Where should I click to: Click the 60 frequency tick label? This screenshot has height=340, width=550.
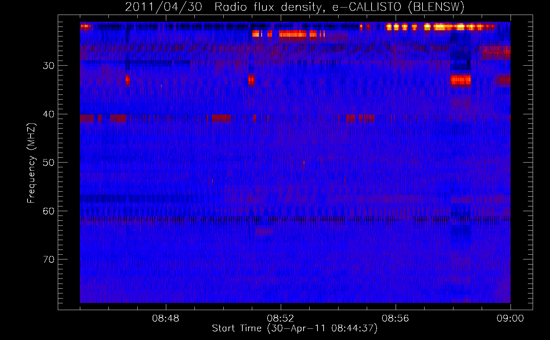point(49,211)
